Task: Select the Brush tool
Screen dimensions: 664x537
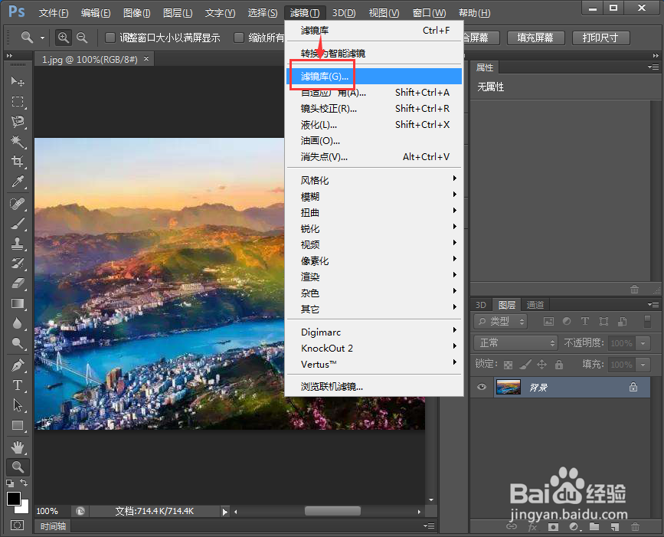Action: 18,223
